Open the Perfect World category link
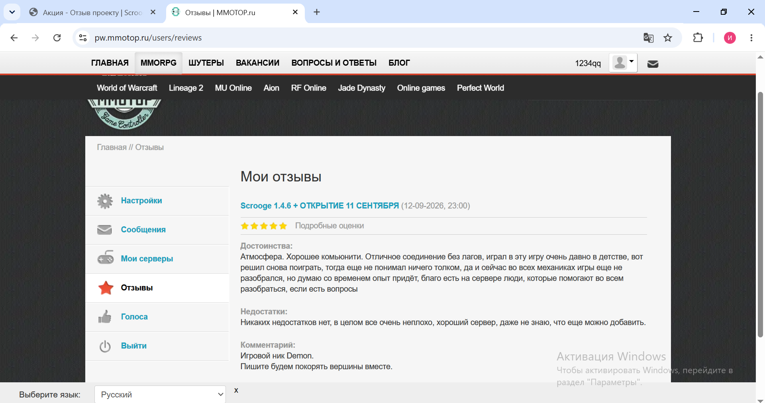The image size is (765, 403). tap(481, 88)
